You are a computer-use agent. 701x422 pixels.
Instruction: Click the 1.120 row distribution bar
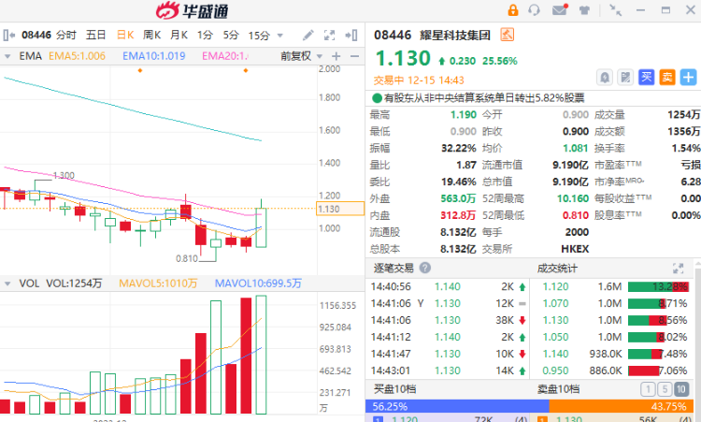tap(658, 287)
